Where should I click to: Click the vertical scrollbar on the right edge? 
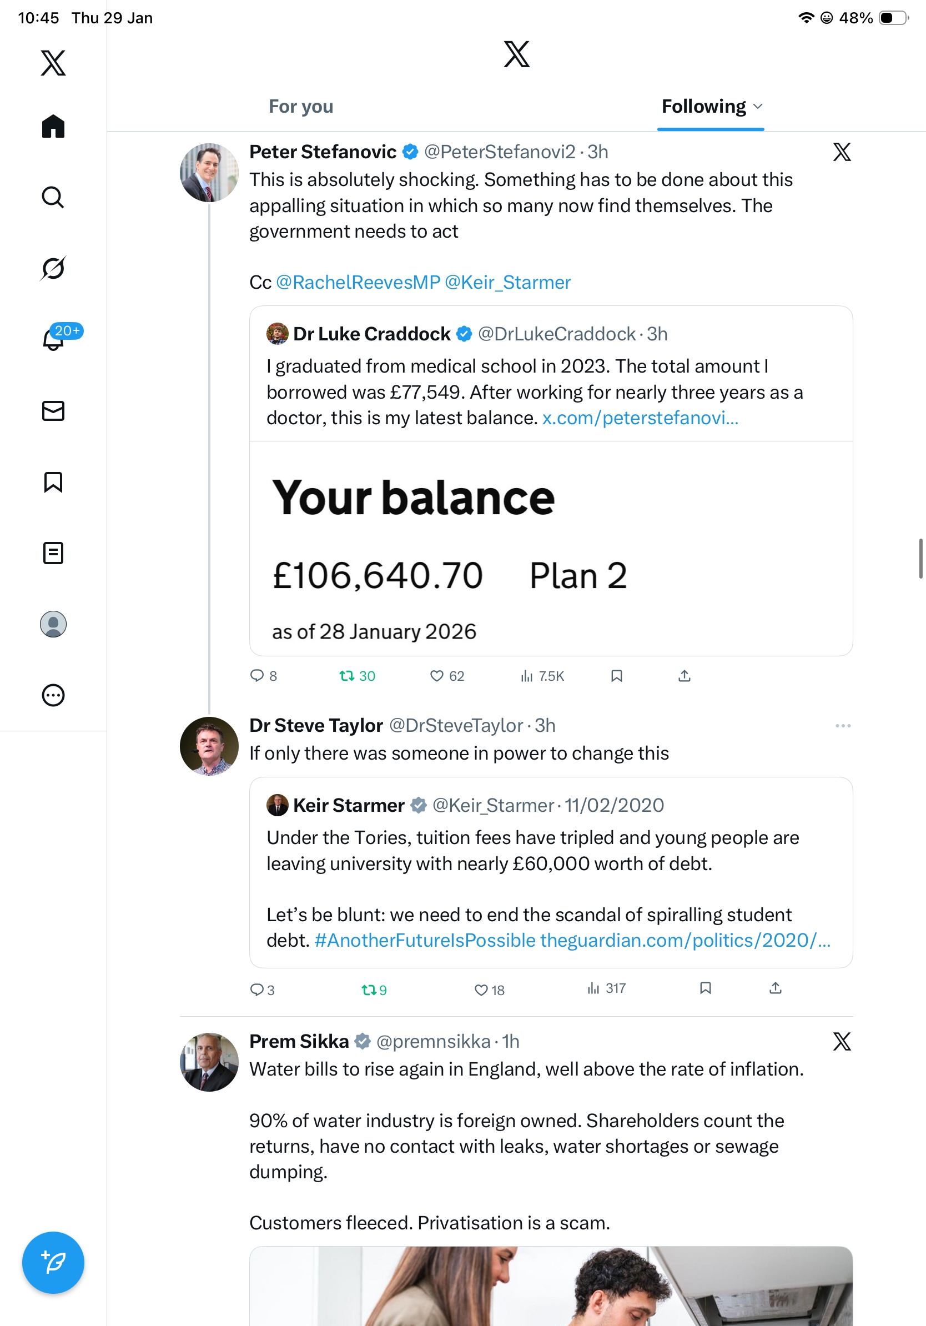(x=921, y=558)
